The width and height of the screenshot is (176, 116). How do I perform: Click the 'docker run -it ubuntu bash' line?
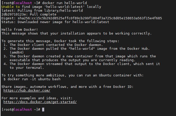[x=32, y=79]
